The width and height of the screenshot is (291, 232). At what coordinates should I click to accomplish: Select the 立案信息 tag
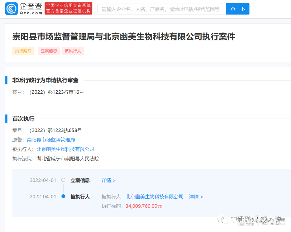[48, 51]
